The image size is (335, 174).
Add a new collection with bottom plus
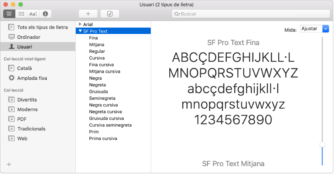point(9,164)
